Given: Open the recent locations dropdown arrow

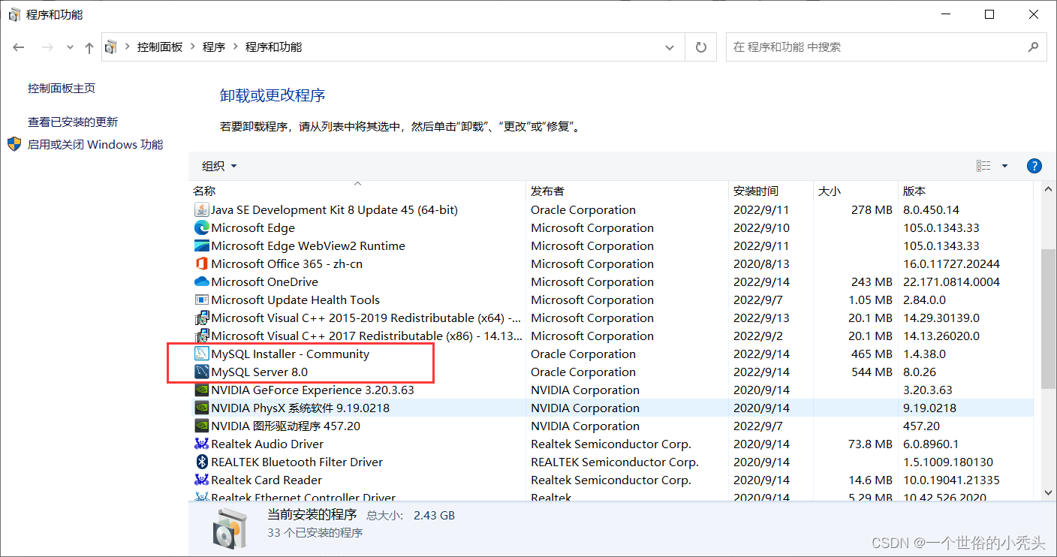Looking at the screenshot, I should click(x=70, y=47).
